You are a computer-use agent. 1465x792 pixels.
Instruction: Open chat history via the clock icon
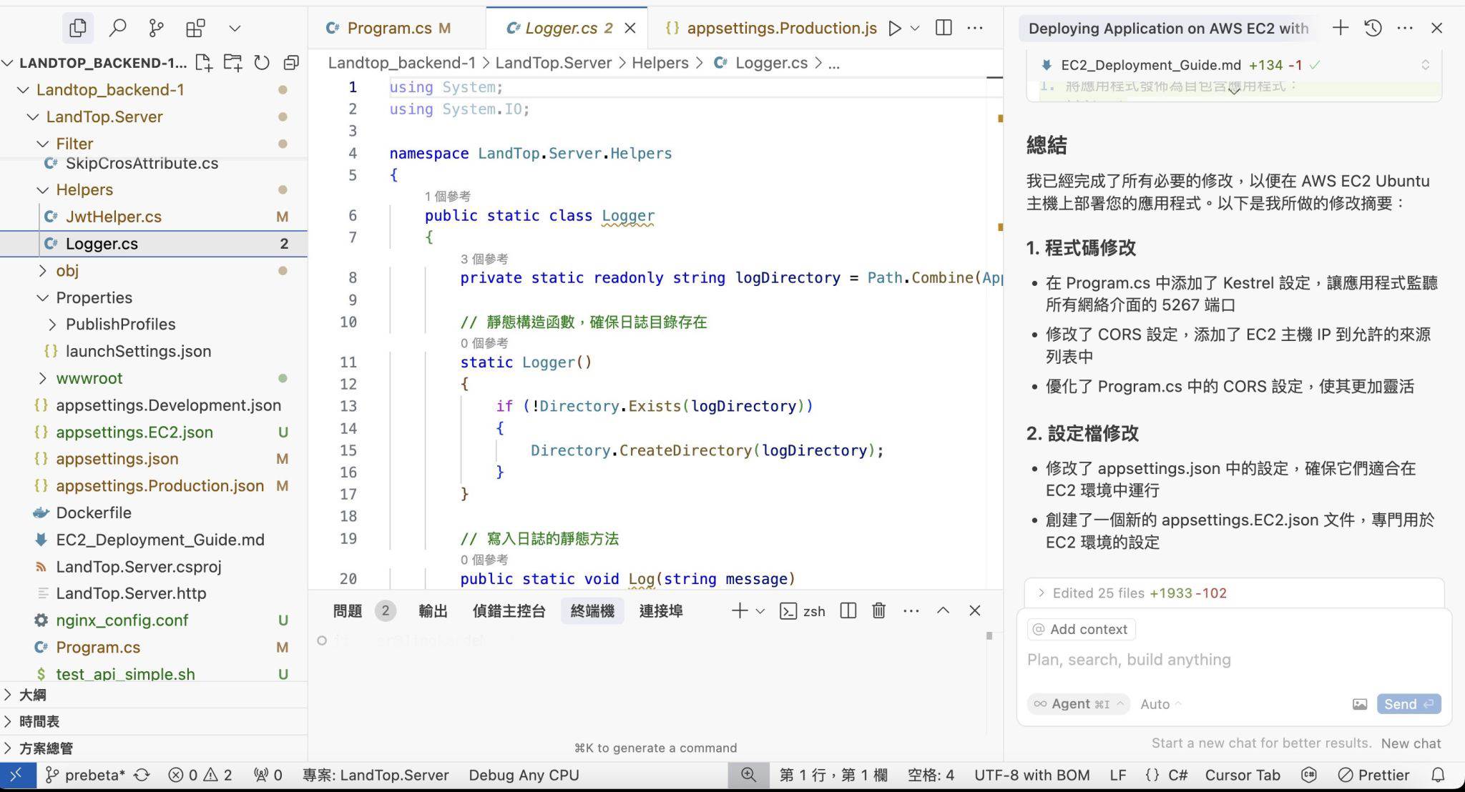[x=1372, y=28]
